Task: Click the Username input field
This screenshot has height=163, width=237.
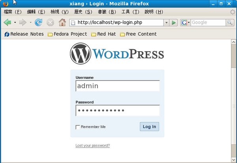Action: coord(118,86)
